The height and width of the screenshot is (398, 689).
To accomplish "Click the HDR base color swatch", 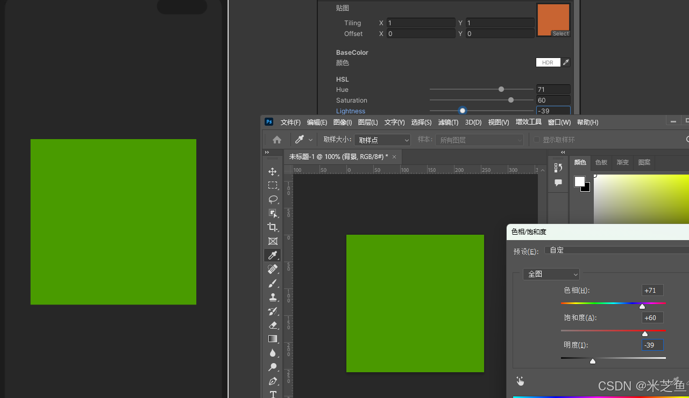I will pos(548,62).
